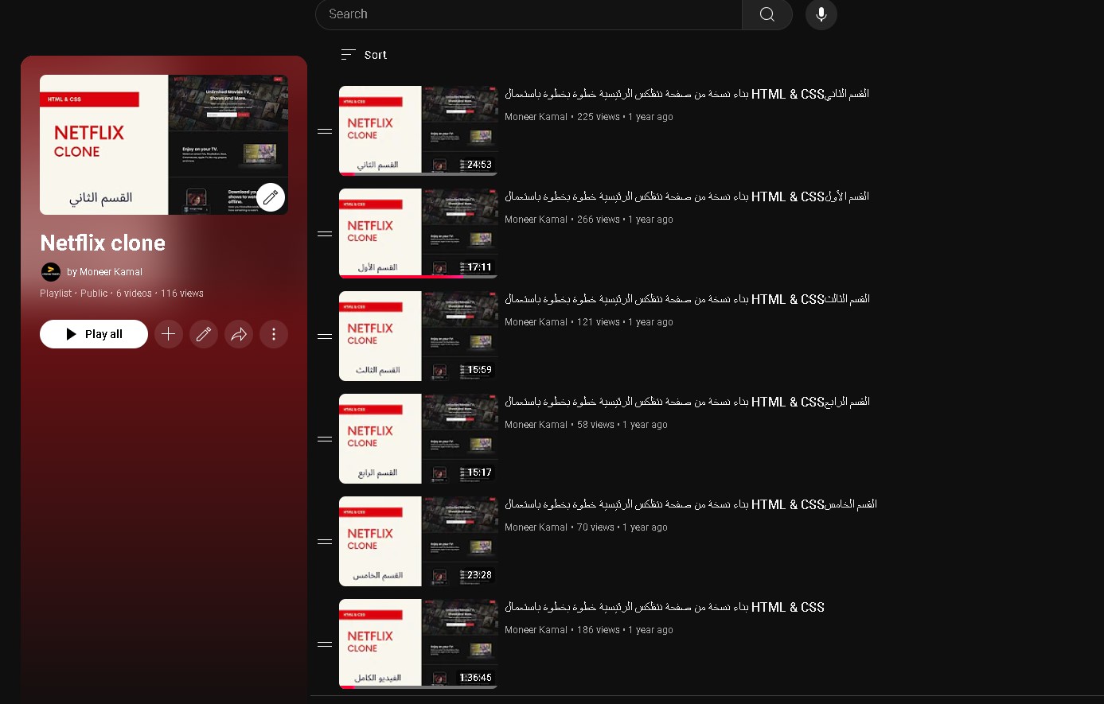Click Moneer Kamal channel on 266 views video

(536, 220)
